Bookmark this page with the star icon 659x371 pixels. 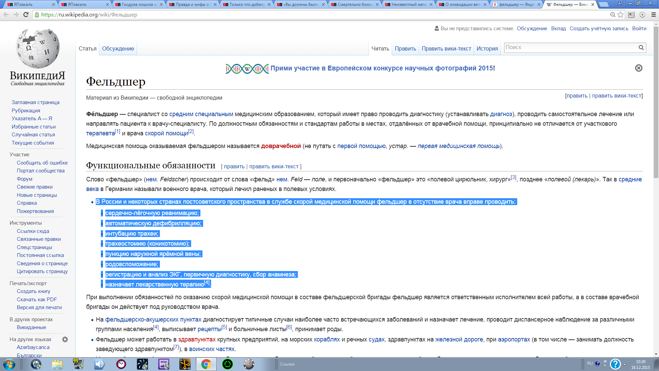tap(620, 15)
